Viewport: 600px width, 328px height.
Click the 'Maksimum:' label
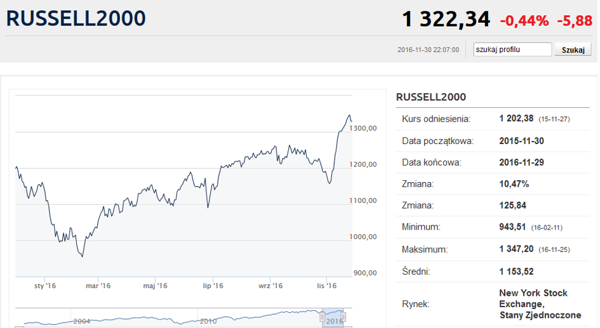(425, 249)
